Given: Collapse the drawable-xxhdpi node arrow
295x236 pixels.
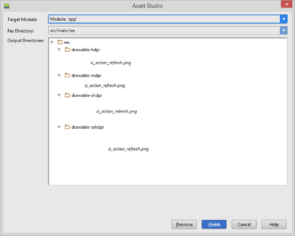Looking at the screenshot, I should [59, 127].
